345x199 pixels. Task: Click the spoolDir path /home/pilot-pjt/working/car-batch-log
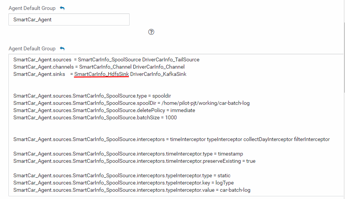click(x=205, y=103)
